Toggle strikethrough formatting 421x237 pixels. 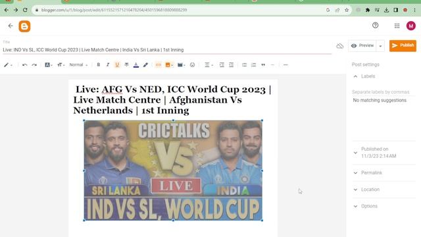(126, 65)
